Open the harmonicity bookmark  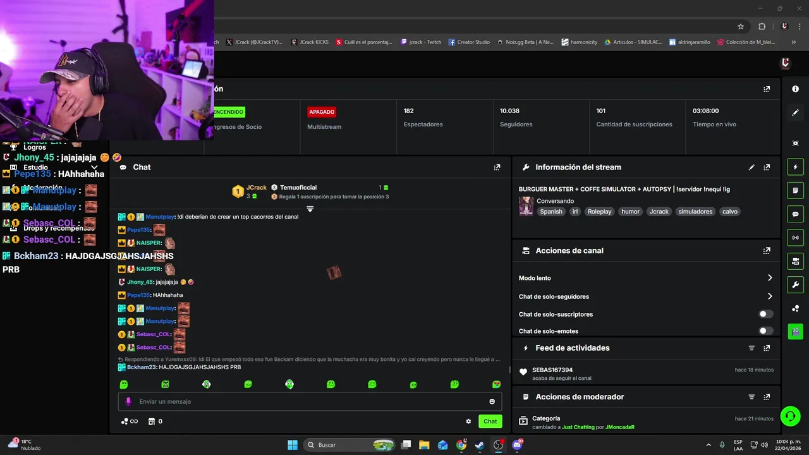point(579,42)
